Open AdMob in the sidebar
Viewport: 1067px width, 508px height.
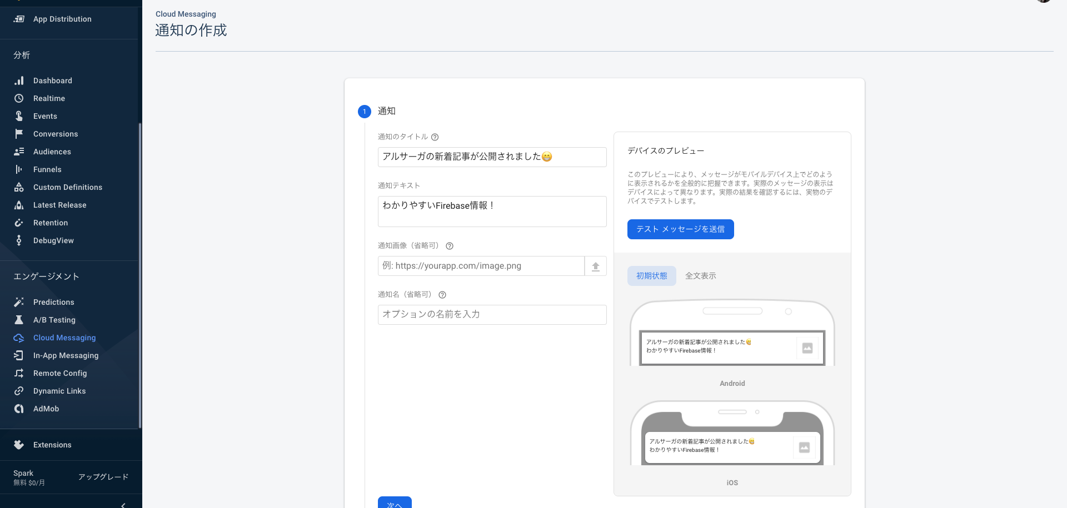[x=46, y=409]
